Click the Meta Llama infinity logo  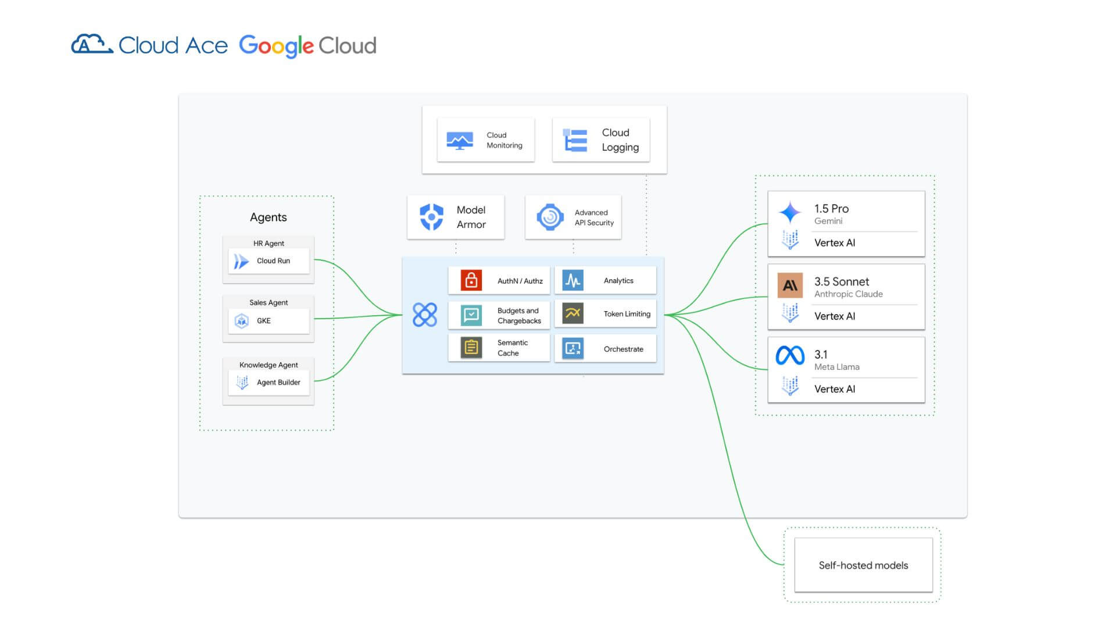coord(790,355)
